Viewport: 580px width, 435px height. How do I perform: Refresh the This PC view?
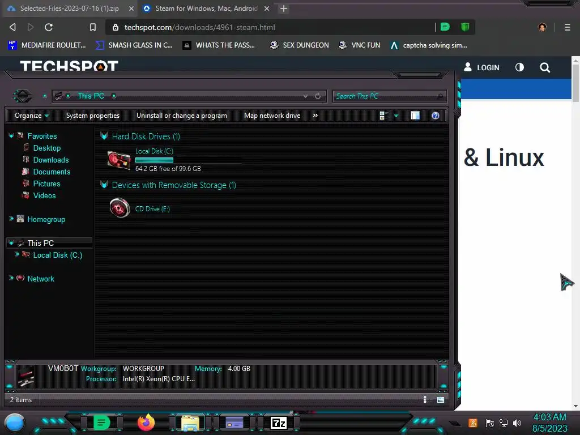pyautogui.click(x=318, y=96)
